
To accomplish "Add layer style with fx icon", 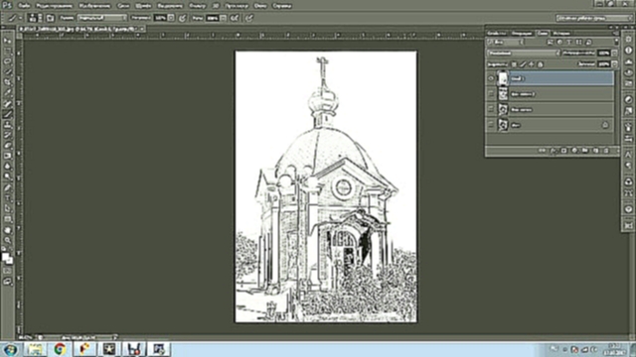I will point(554,151).
